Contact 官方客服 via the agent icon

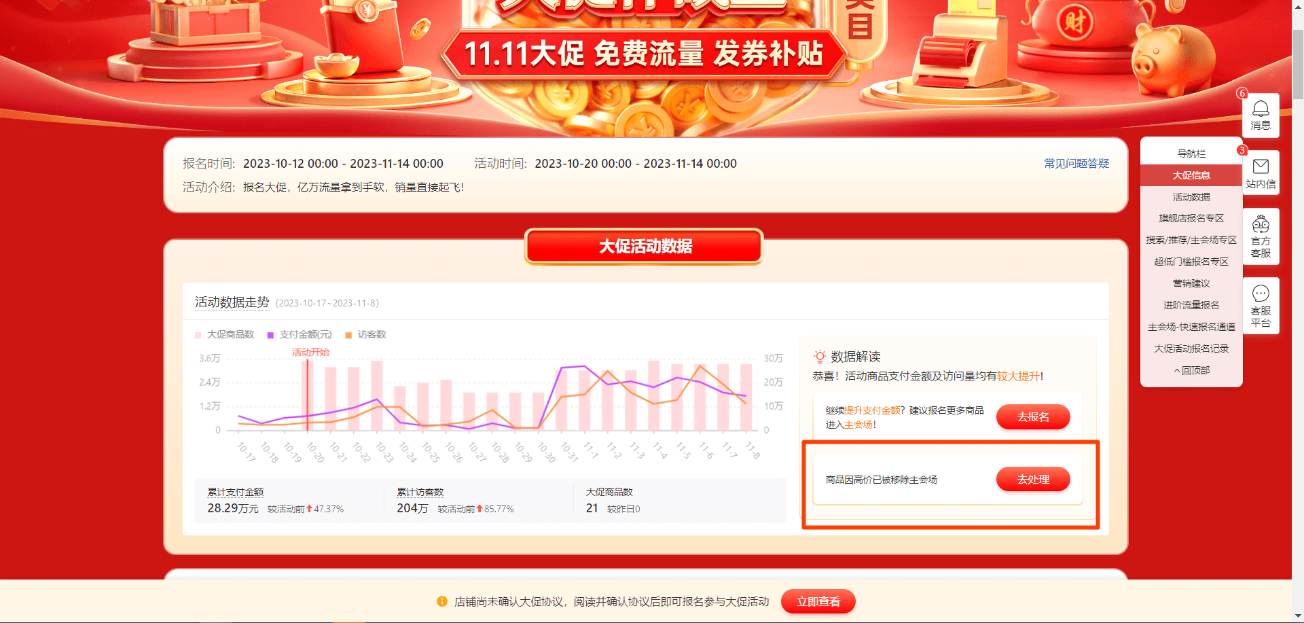pyautogui.click(x=1261, y=236)
